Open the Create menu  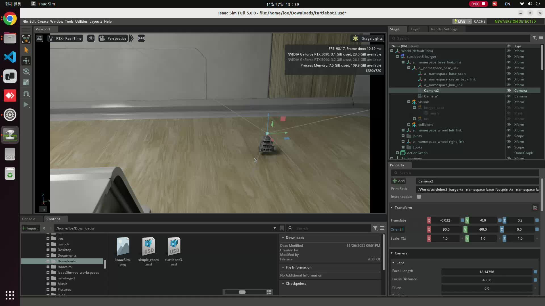43,22
